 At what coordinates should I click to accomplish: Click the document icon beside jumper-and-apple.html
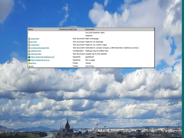point(29,48)
